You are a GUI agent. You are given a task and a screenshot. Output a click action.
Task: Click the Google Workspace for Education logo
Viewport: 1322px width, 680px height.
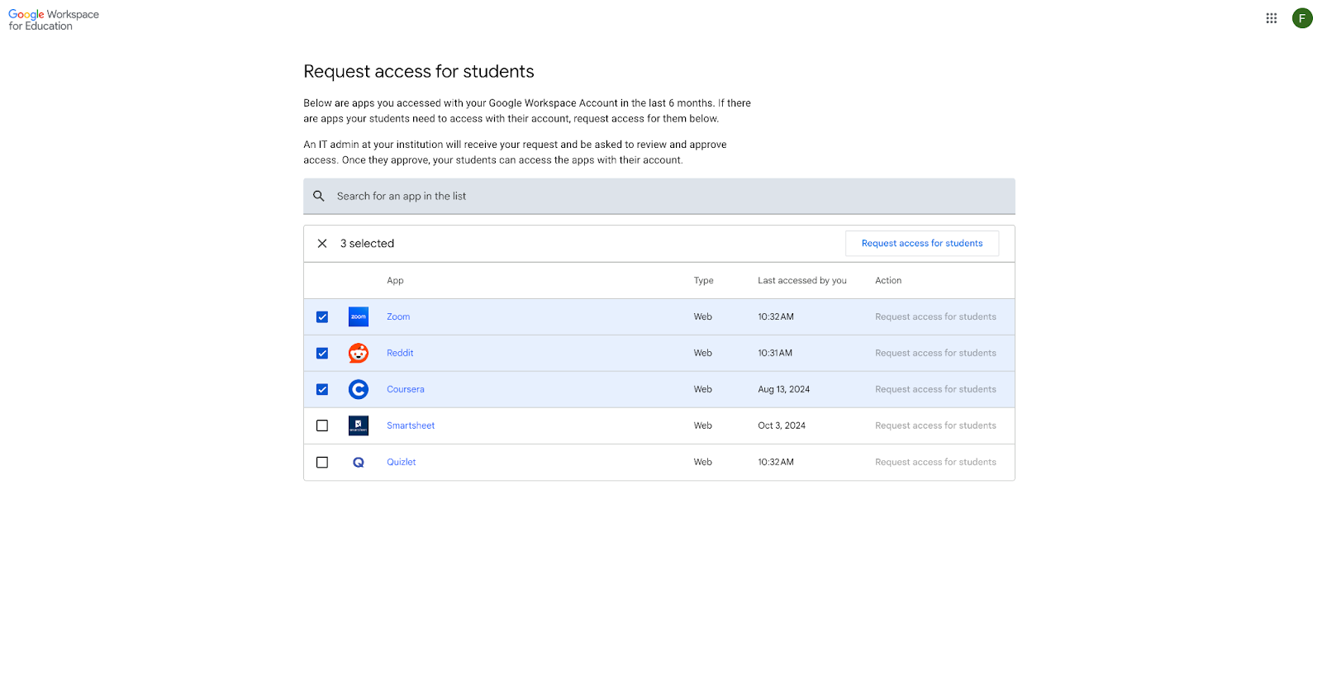tap(54, 20)
